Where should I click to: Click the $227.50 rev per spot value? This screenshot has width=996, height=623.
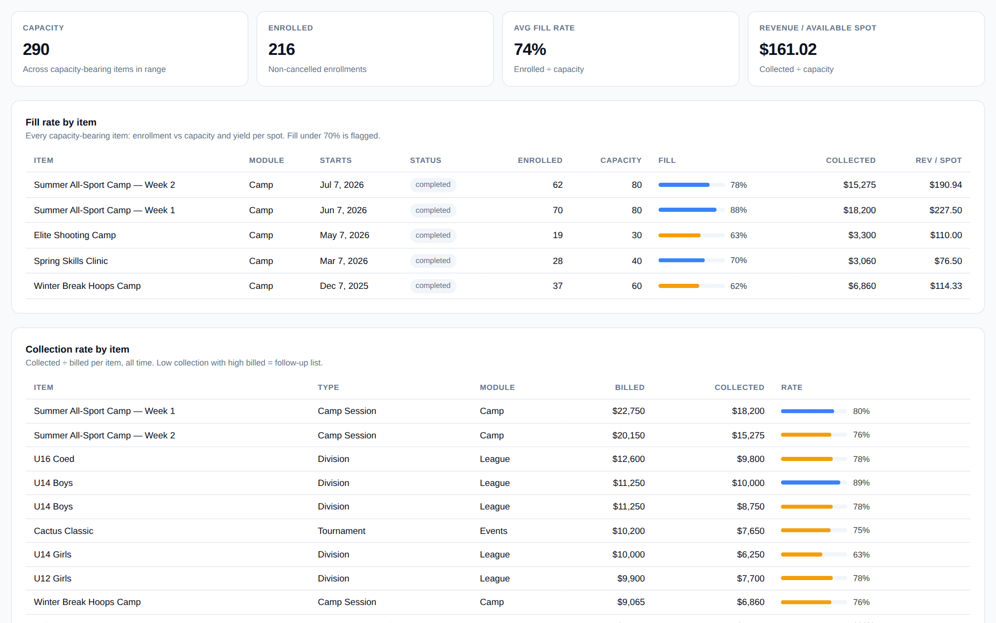coord(945,210)
